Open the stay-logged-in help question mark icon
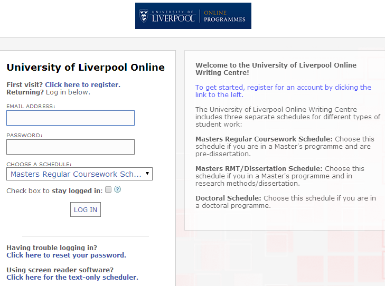Image resolution: width=385 pixels, height=286 pixels. tap(118, 189)
